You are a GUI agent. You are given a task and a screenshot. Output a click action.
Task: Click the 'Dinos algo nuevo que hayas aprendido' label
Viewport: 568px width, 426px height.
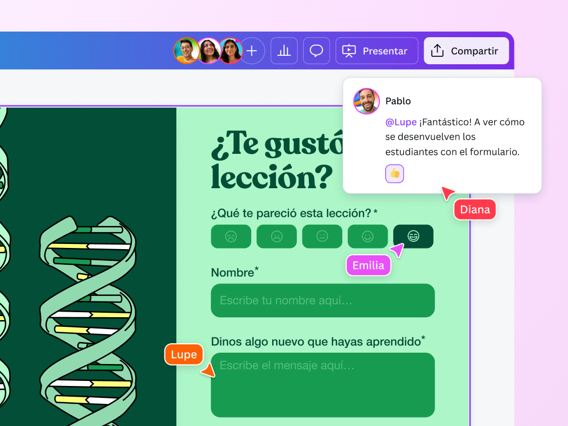click(x=318, y=341)
